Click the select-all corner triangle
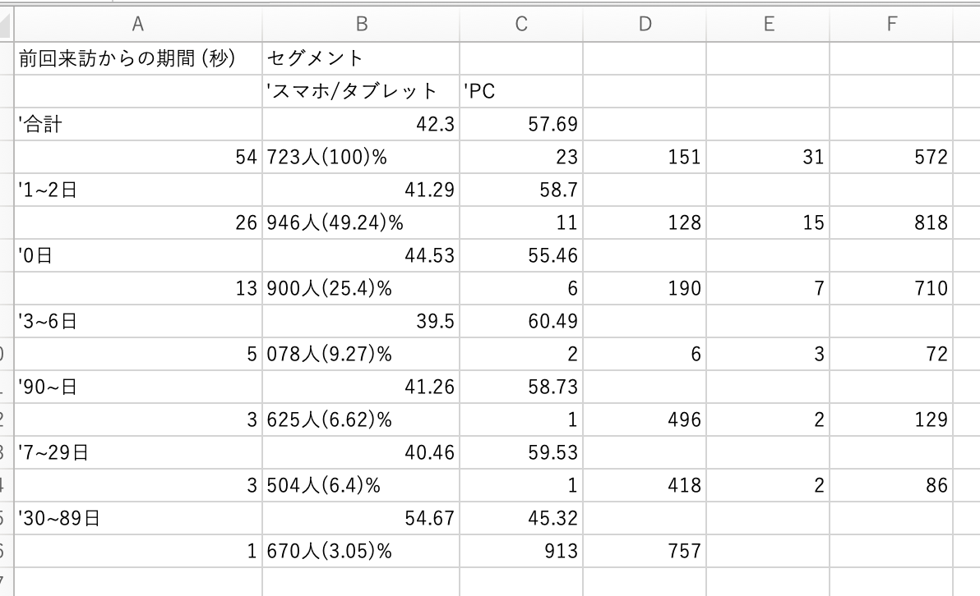The width and height of the screenshot is (980, 596). coord(6,25)
